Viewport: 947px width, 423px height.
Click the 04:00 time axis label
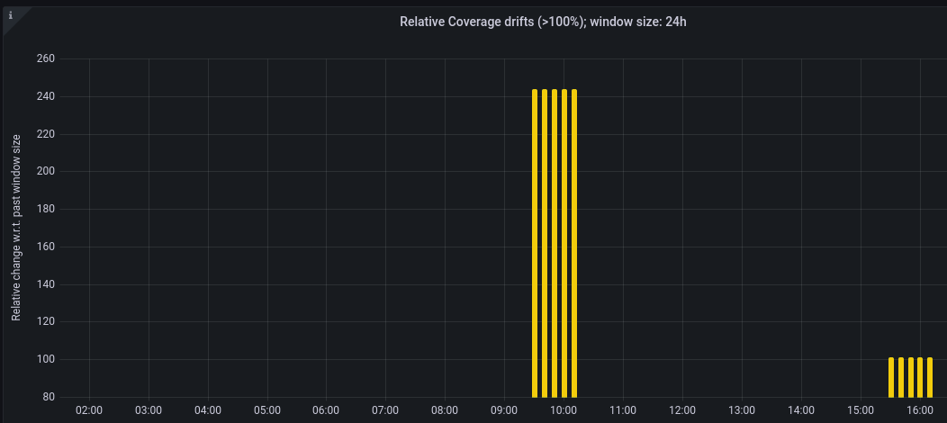(208, 410)
